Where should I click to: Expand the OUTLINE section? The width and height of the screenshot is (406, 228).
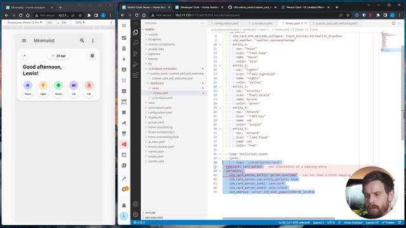pos(150,213)
